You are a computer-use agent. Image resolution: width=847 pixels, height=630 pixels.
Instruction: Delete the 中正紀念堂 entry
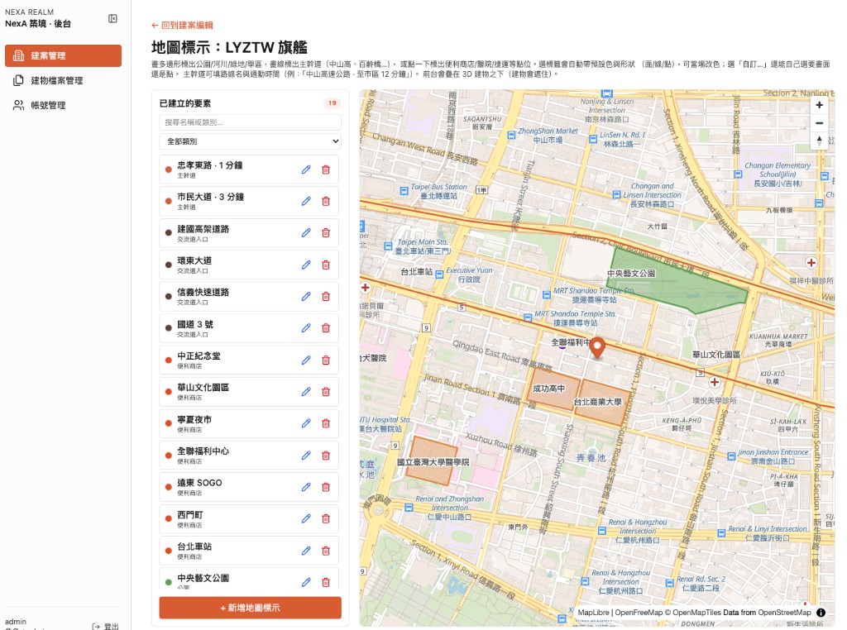pos(326,360)
